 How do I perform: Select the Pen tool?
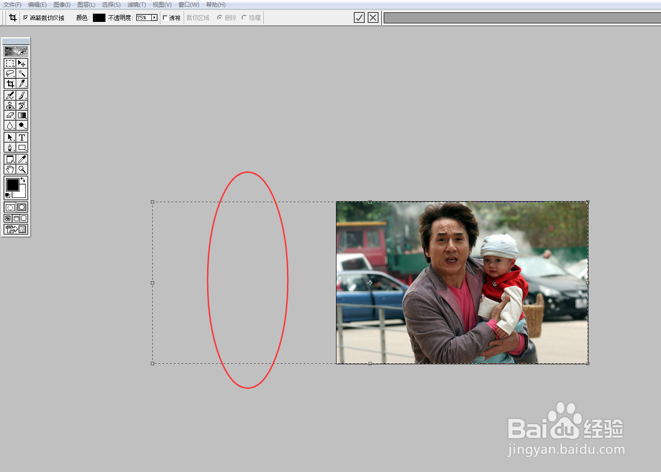click(10, 147)
